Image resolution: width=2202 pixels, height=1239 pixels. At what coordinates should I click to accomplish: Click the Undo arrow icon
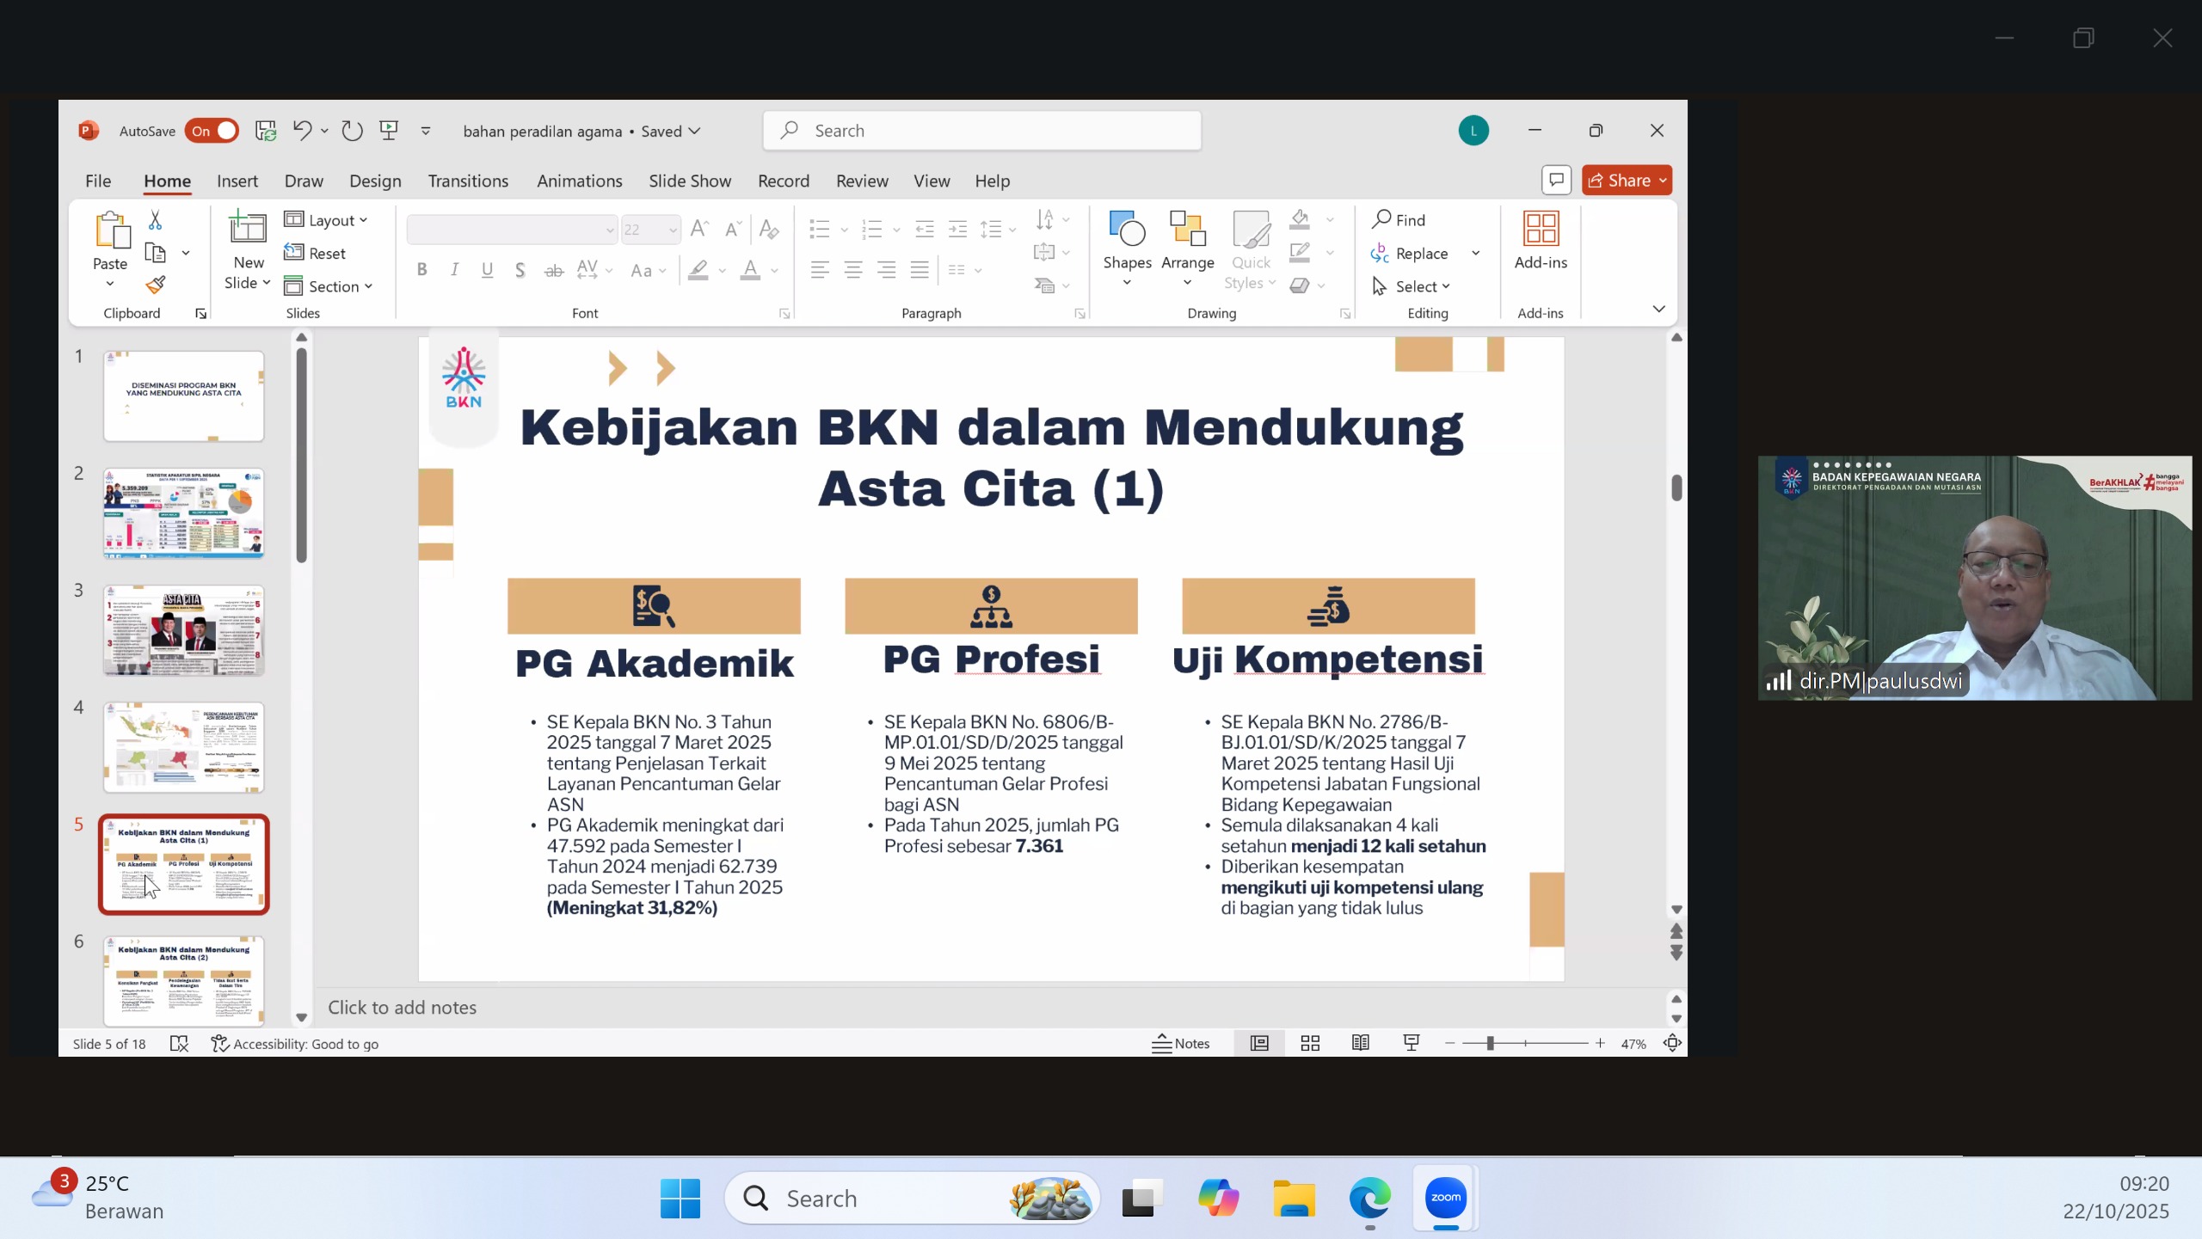point(301,131)
